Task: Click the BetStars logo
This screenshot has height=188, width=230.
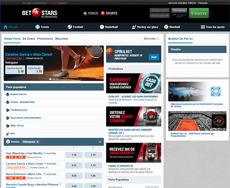Action: point(40,13)
